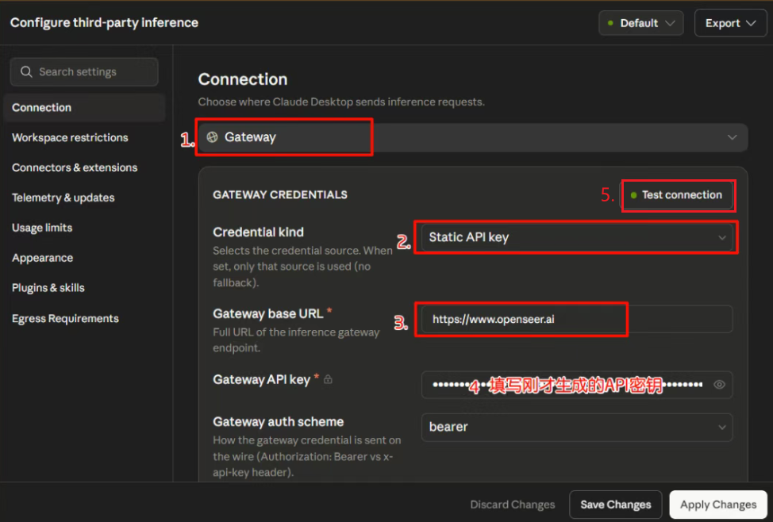Open Connectors & extensions settings

tap(75, 167)
